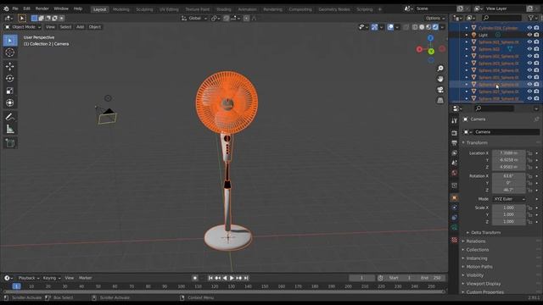
Task: Click the outliner filter funnel icon
Action: coord(531,18)
